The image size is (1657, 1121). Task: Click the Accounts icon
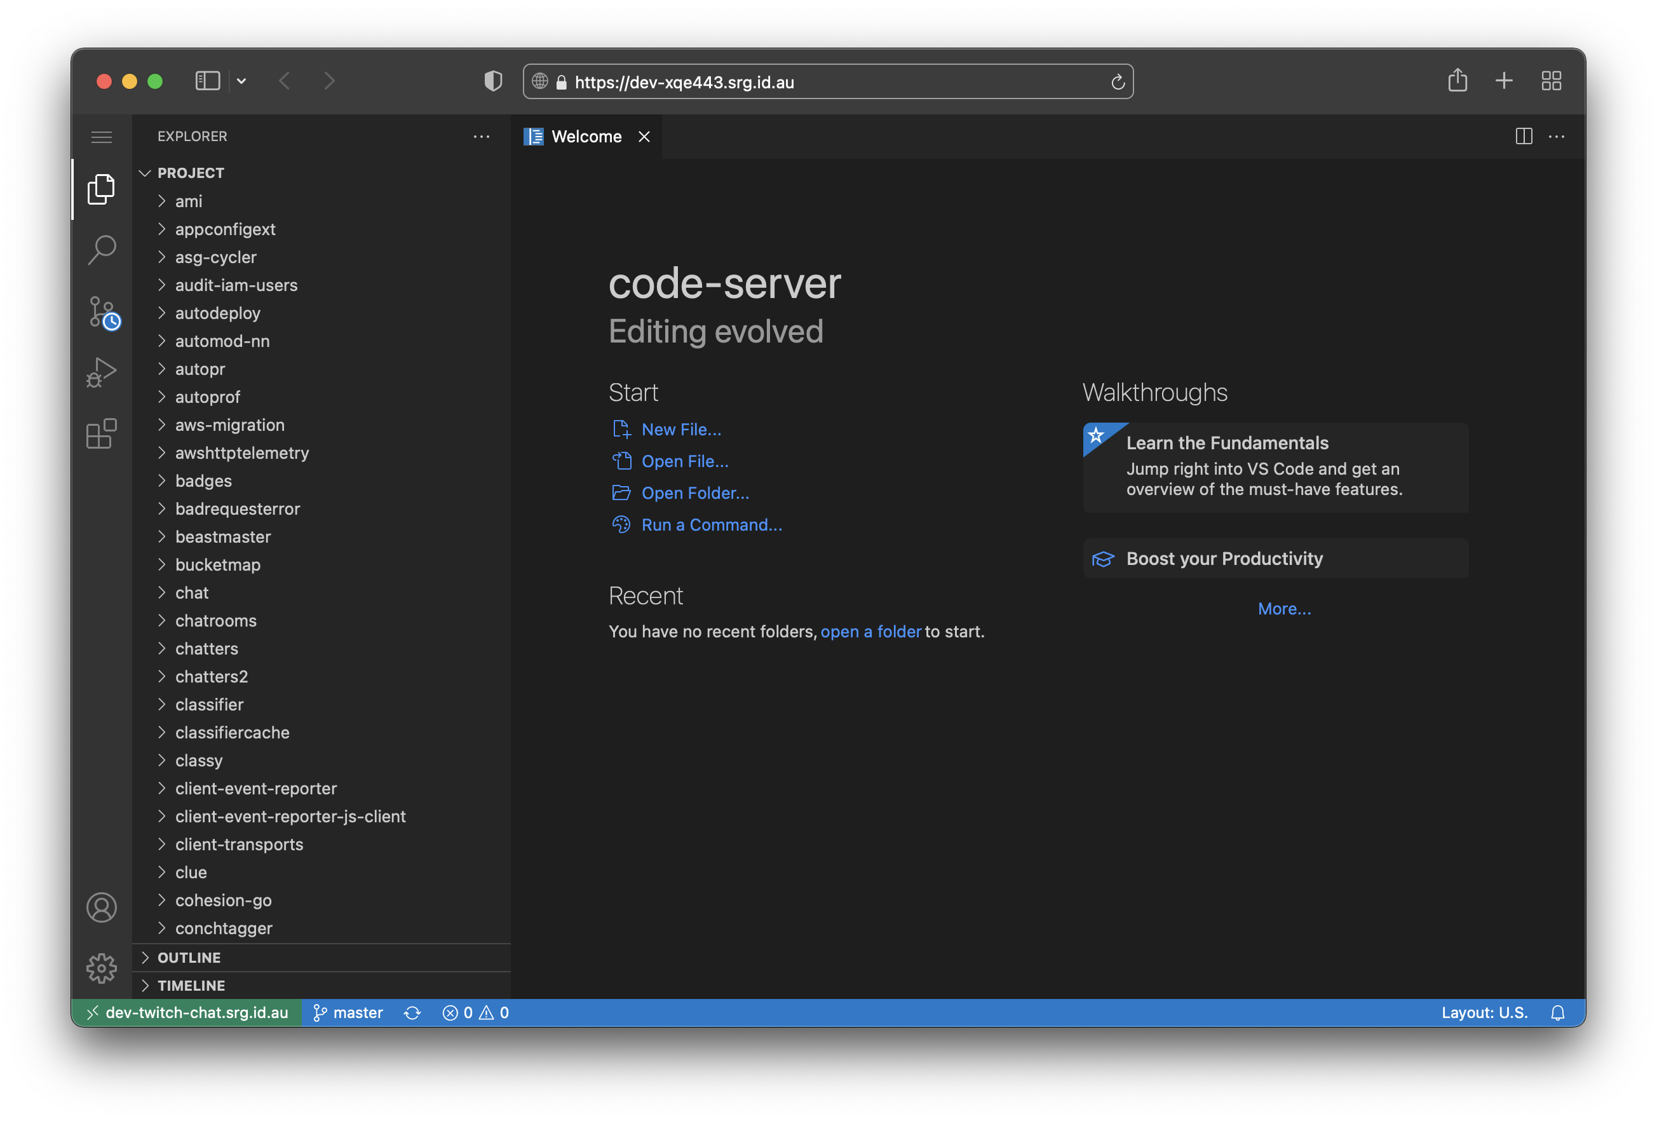click(102, 907)
